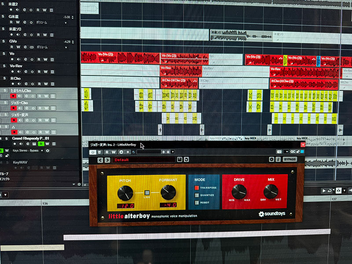Viewport: 352px width, 264px height.
Task: Click the PITCH knob
Action: [x=125, y=193]
